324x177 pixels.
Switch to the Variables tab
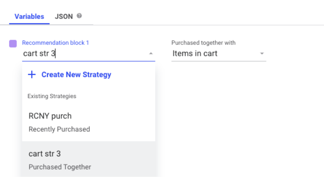point(29,17)
